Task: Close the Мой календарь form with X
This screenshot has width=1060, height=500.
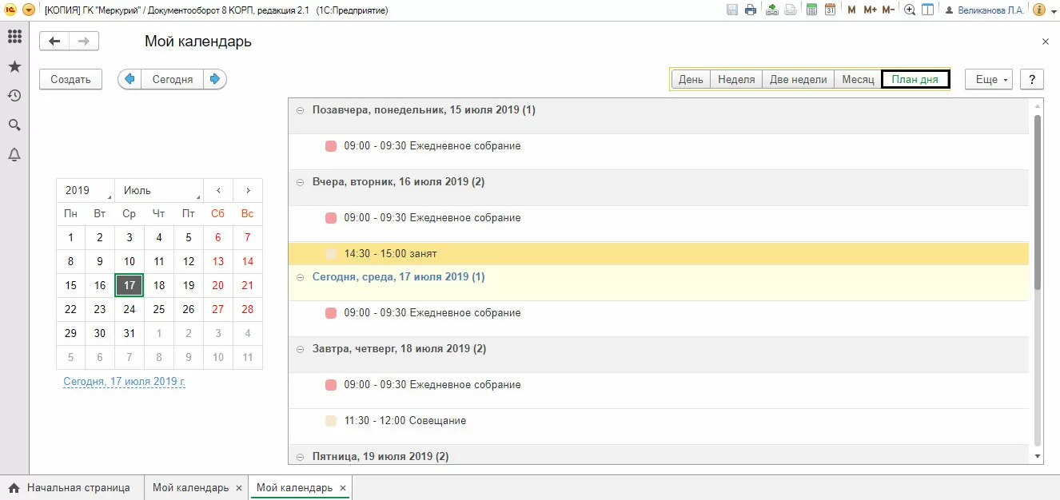Action: (x=1046, y=42)
